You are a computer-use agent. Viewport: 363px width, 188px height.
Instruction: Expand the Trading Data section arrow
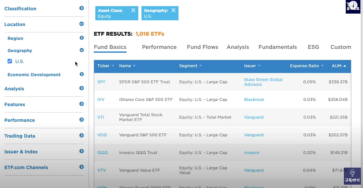tap(81, 135)
